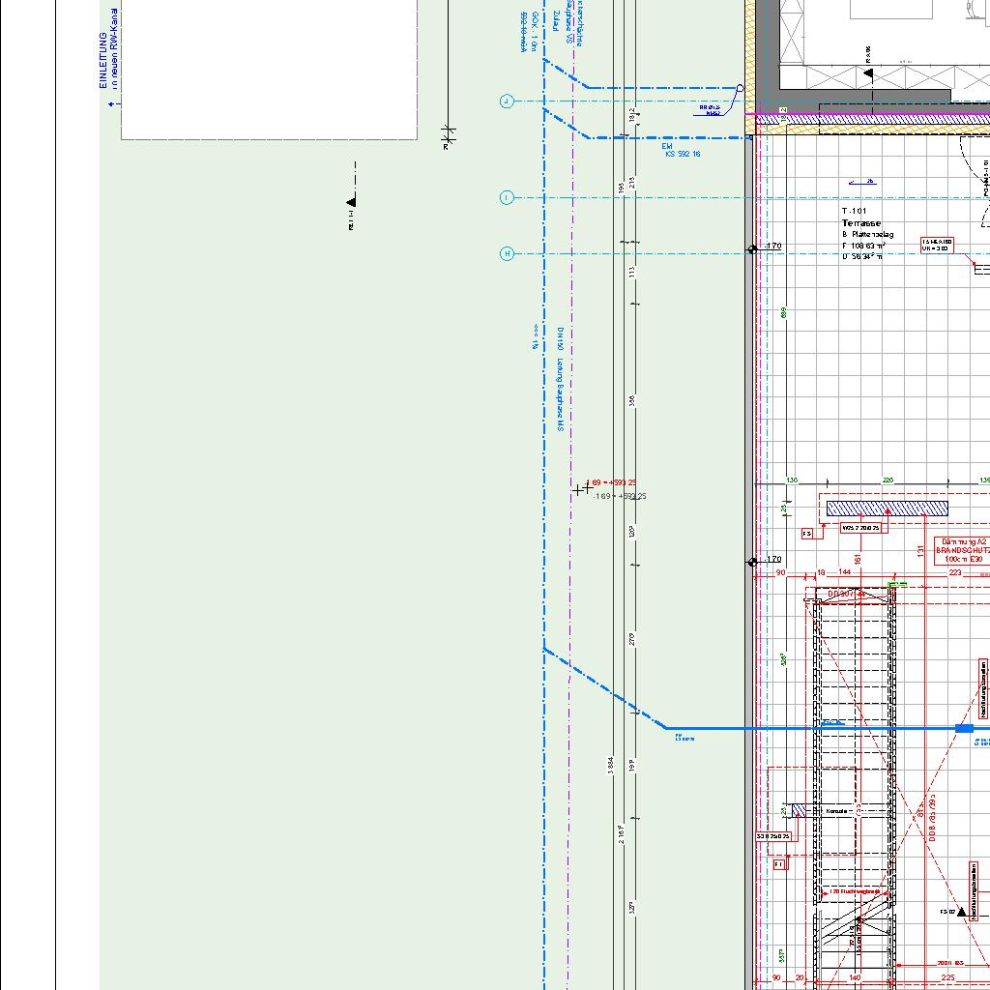Select the bold Terrasse room name

[x=860, y=223]
